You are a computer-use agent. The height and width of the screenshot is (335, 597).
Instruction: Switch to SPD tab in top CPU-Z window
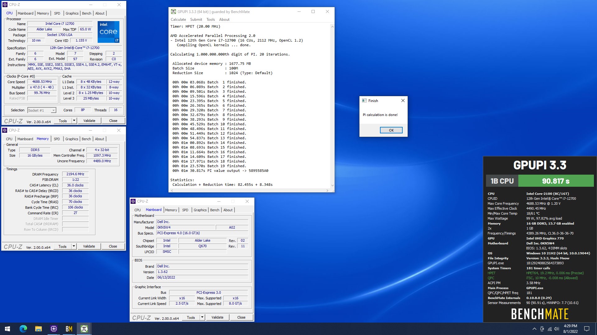(57, 13)
